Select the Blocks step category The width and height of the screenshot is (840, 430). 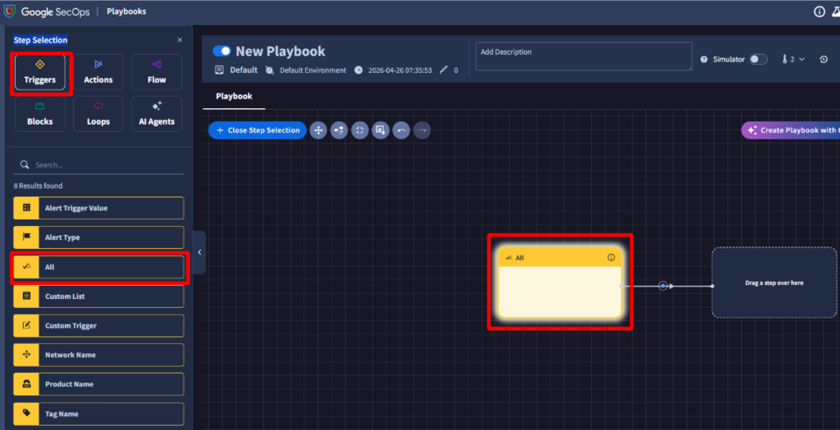tap(40, 113)
